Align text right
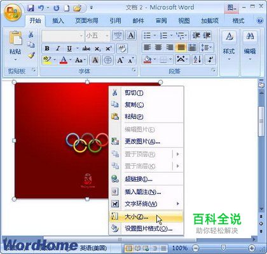The image size is (267, 254). 169,48
